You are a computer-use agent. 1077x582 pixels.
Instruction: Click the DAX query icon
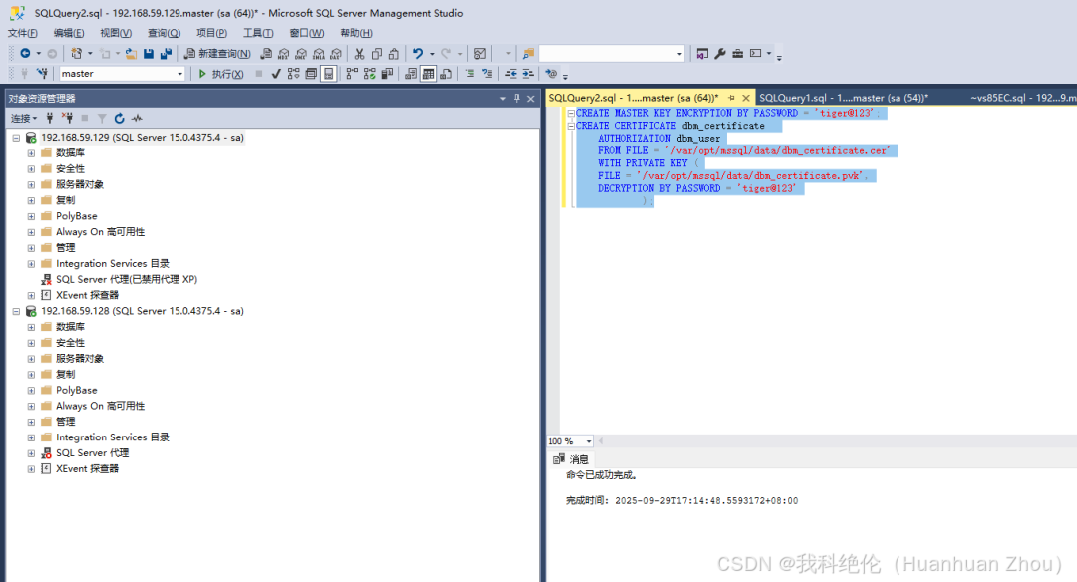336,53
